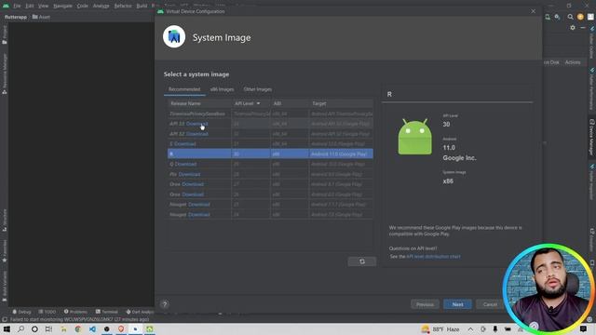Open the weather widget showing 88°F Haze
Image resolution: width=596 pixels, height=335 pixels.
(440, 328)
